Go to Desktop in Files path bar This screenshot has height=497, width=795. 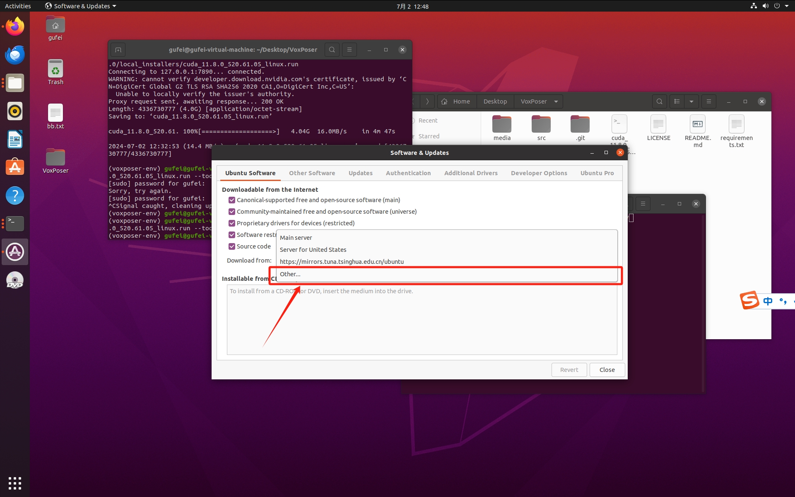pyautogui.click(x=495, y=101)
